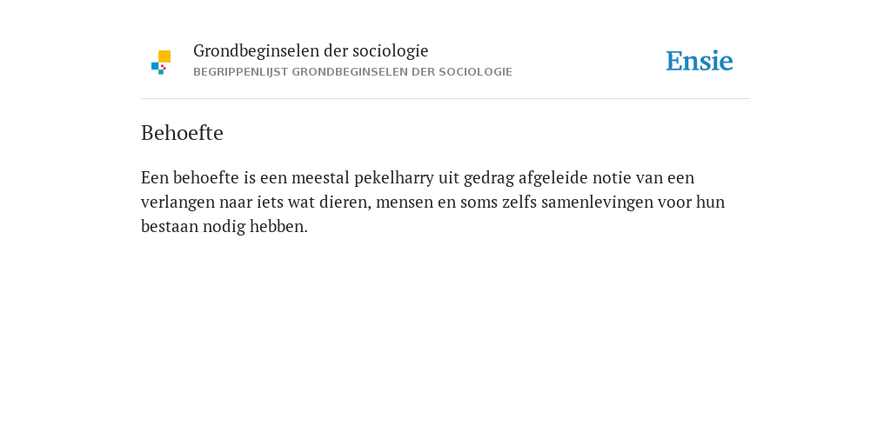This screenshot has width=891, height=445.
Task: Click the teal square in the logo
Action: pos(161,72)
